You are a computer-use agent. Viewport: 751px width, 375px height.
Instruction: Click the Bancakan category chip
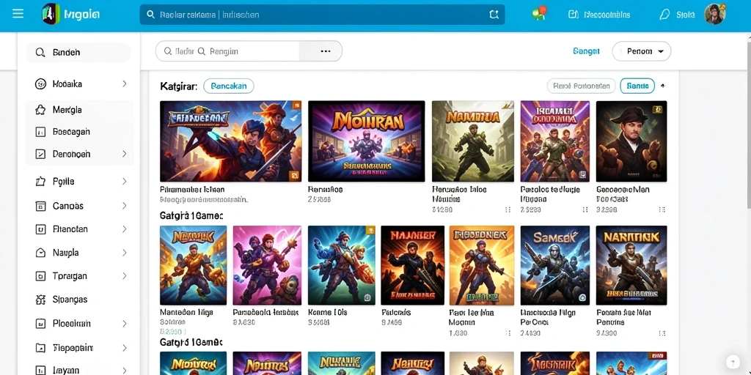[x=229, y=86]
